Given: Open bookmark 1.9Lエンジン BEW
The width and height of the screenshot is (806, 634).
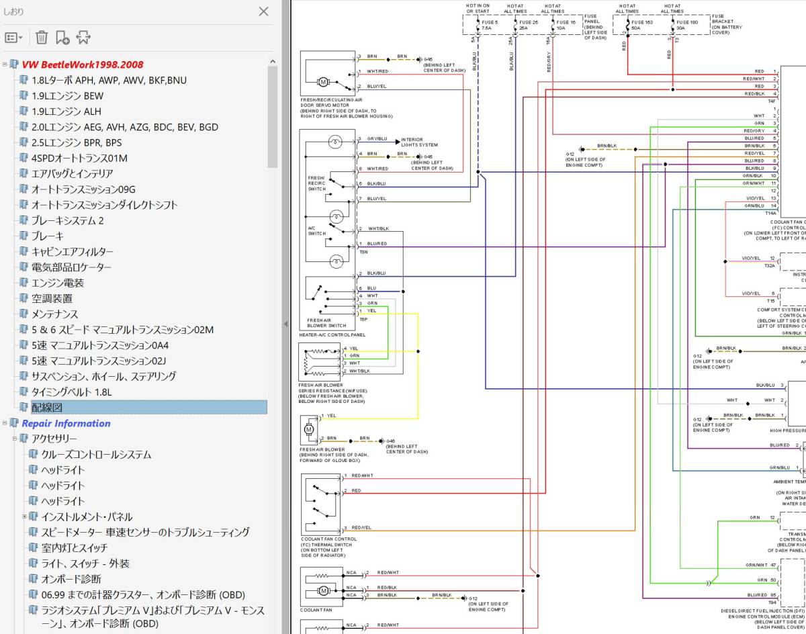Looking at the screenshot, I should (x=67, y=95).
